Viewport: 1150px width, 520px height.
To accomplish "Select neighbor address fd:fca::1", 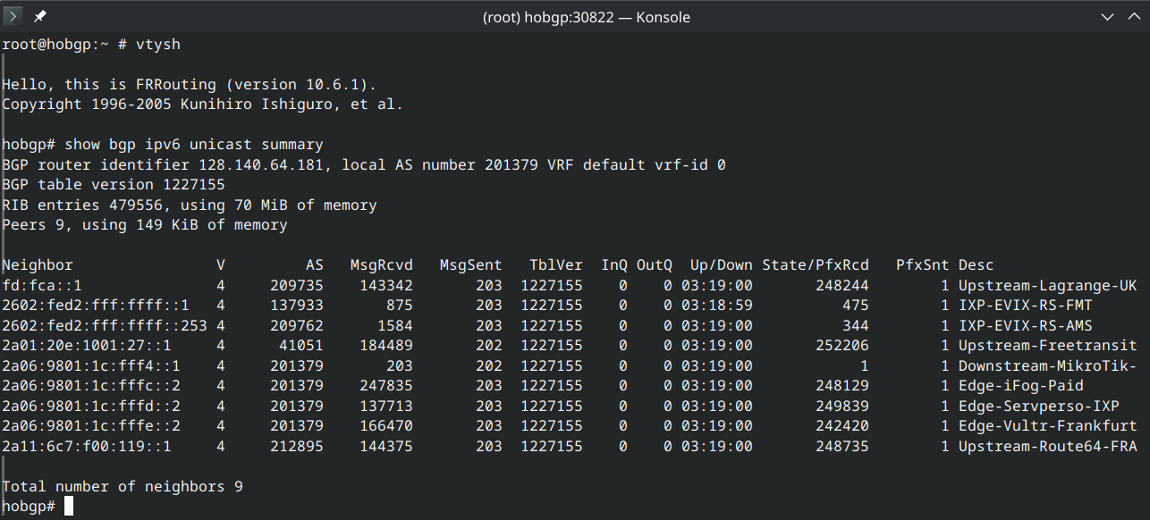I will click(42, 285).
